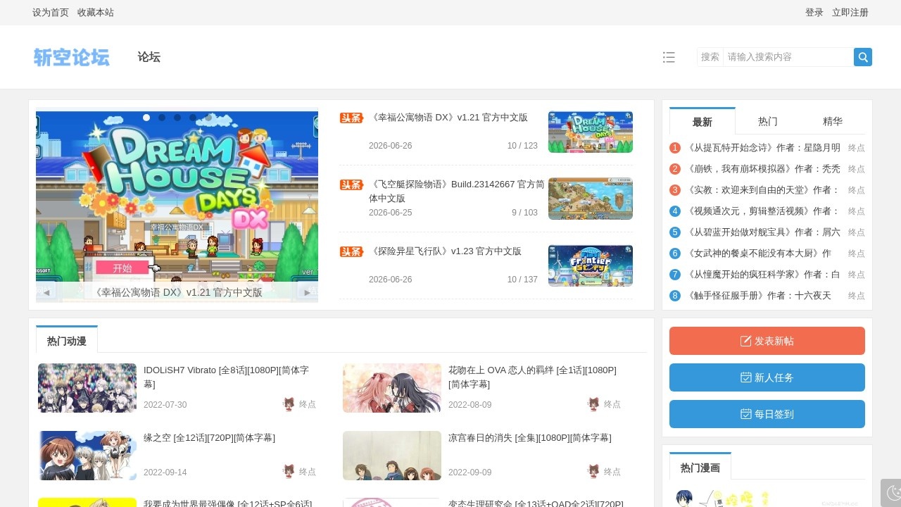Image resolution: width=901 pixels, height=507 pixels.
Task: Open the IDOLiSH7 Vibrato anime thumbnail
Action: coord(87,388)
